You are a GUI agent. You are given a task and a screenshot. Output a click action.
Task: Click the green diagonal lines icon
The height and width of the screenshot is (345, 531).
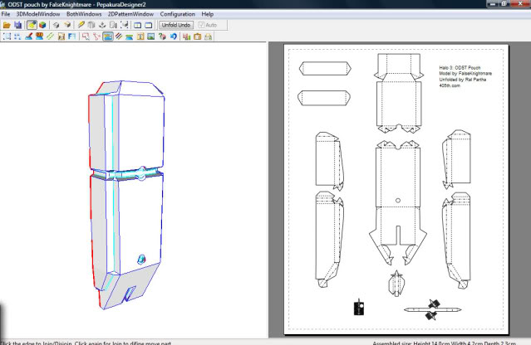[50, 36]
